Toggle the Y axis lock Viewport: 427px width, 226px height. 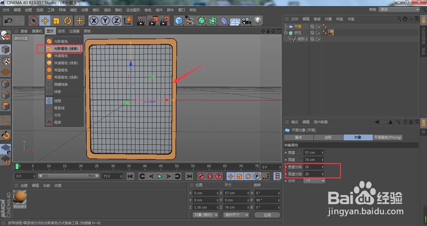[105, 20]
